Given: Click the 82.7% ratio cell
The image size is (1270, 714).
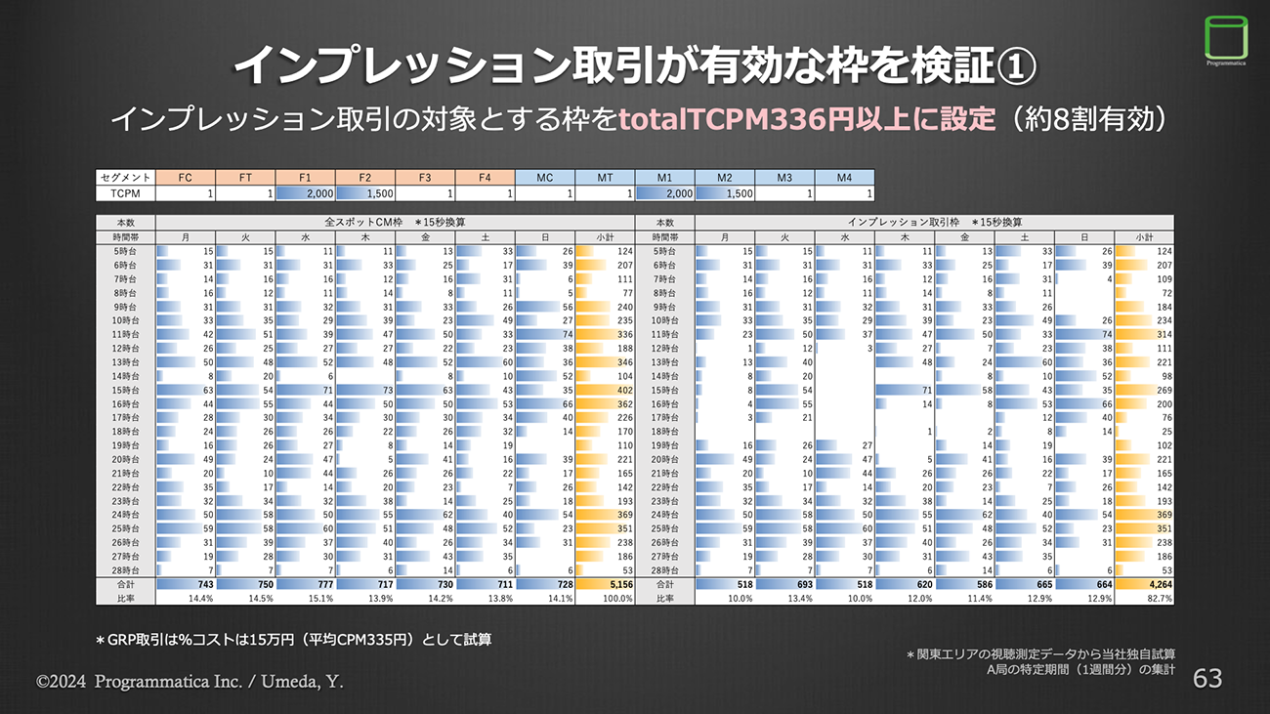Looking at the screenshot, I should [1144, 598].
